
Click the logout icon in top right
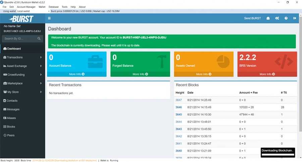pyautogui.click(x=295, y=18)
